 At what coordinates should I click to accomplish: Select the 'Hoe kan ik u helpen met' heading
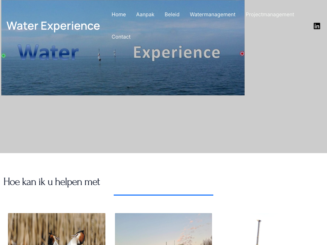pos(52,182)
